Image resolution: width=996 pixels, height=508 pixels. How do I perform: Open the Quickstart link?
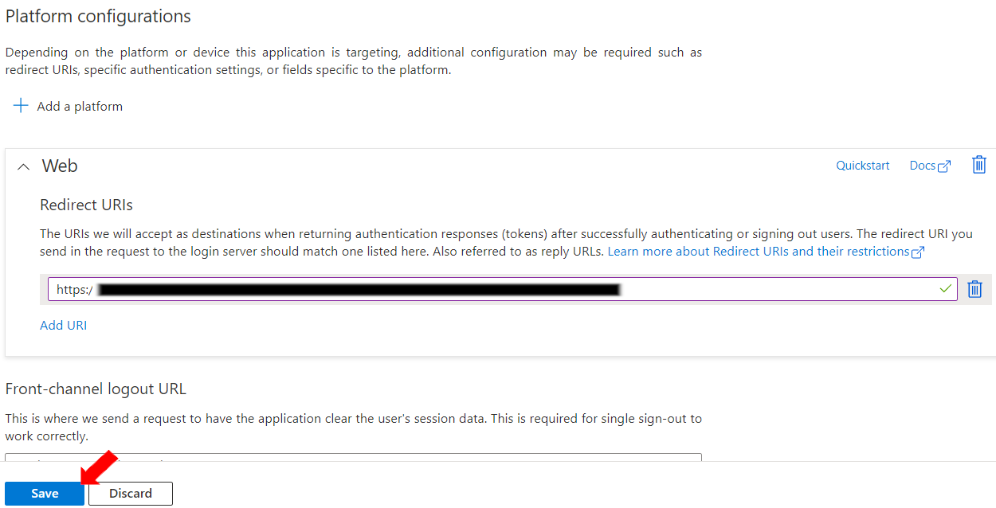click(862, 166)
